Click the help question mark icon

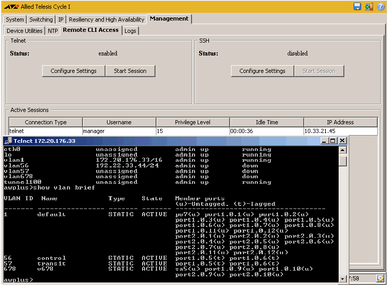(380, 7)
